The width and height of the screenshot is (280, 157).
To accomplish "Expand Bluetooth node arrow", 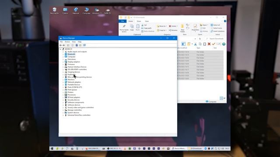I will pyautogui.click(x=63, y=54).
